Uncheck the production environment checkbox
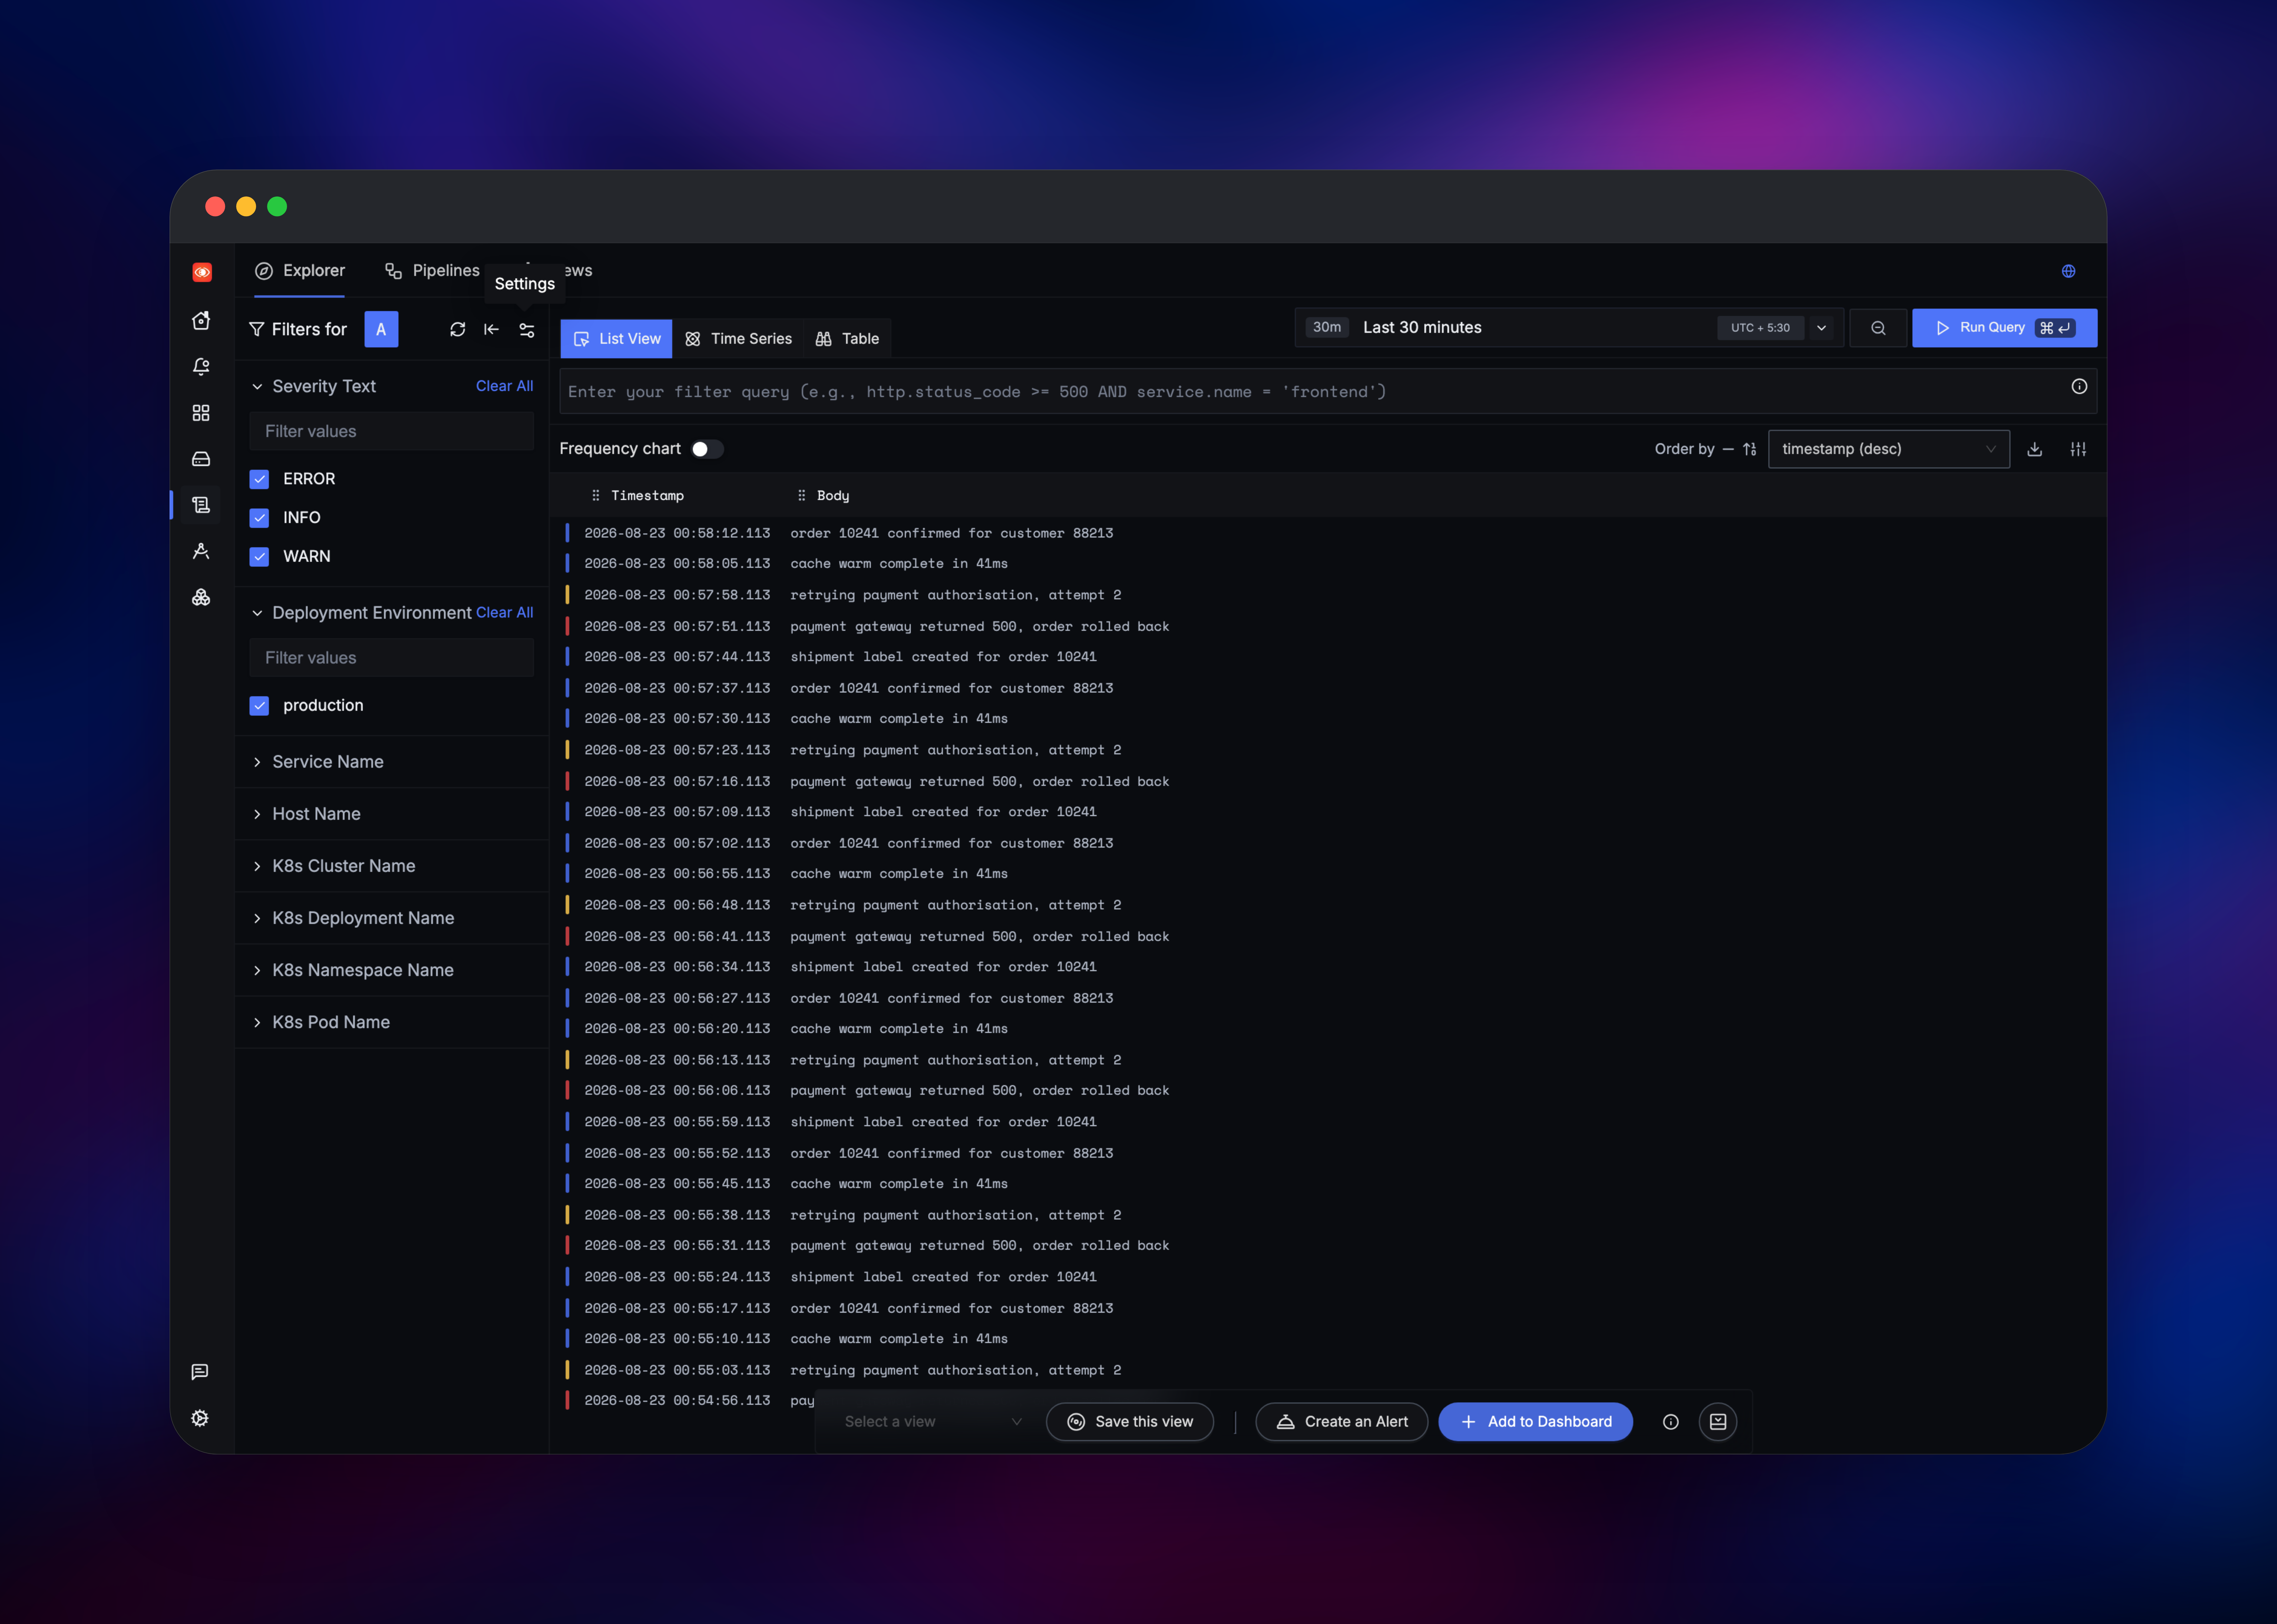The image size is (2277, 1624). point(259,706)
